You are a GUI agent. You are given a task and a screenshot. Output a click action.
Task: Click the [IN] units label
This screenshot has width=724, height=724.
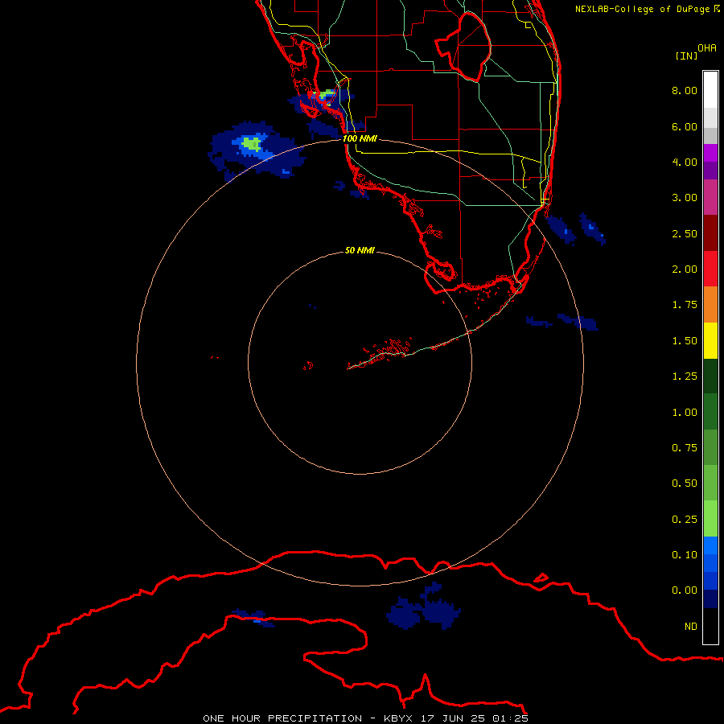(x=686, y=56)
